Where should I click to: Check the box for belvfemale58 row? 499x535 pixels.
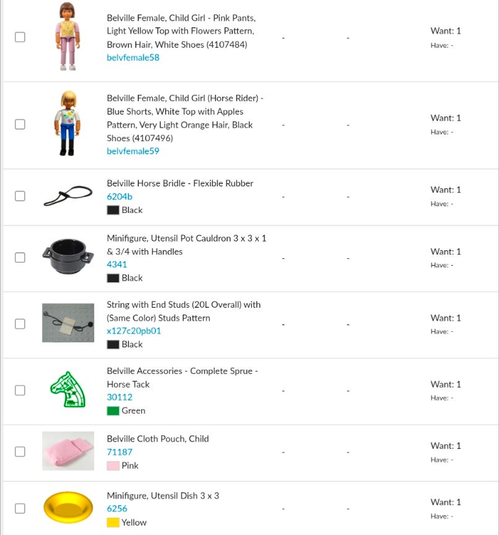pos(20,37)
